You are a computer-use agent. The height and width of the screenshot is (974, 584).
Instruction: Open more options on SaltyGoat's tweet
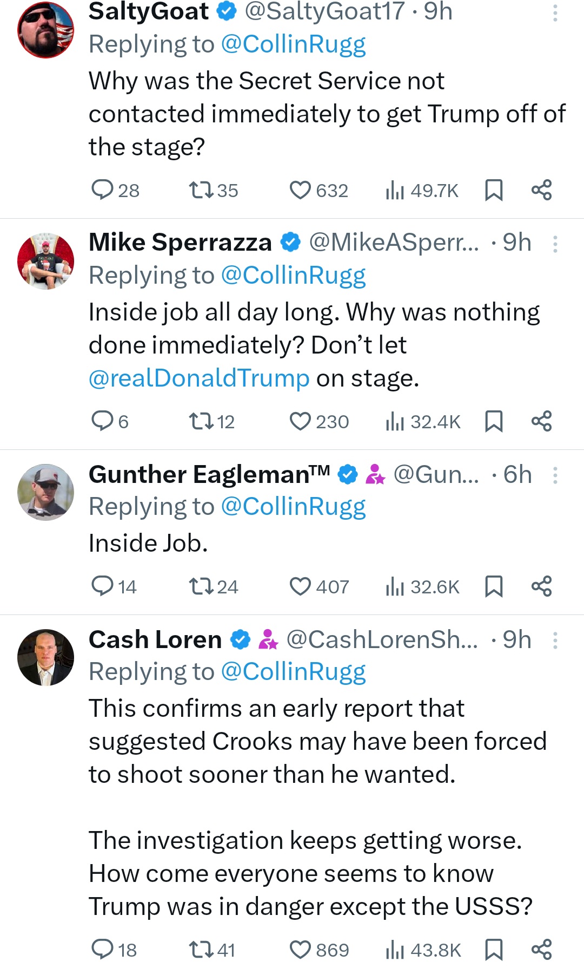coord(555,12)
